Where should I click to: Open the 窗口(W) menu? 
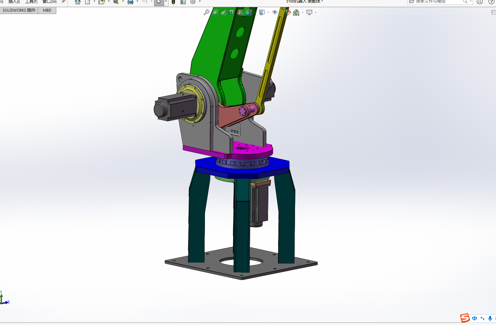coord(49,2)
